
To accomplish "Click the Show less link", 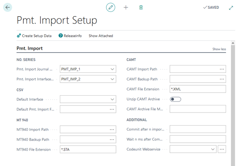I will [x=219, y=49].
